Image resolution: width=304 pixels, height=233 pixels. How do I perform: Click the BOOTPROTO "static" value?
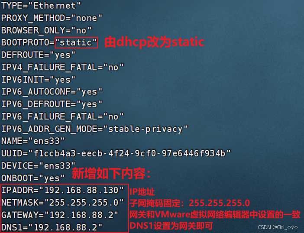76,42
